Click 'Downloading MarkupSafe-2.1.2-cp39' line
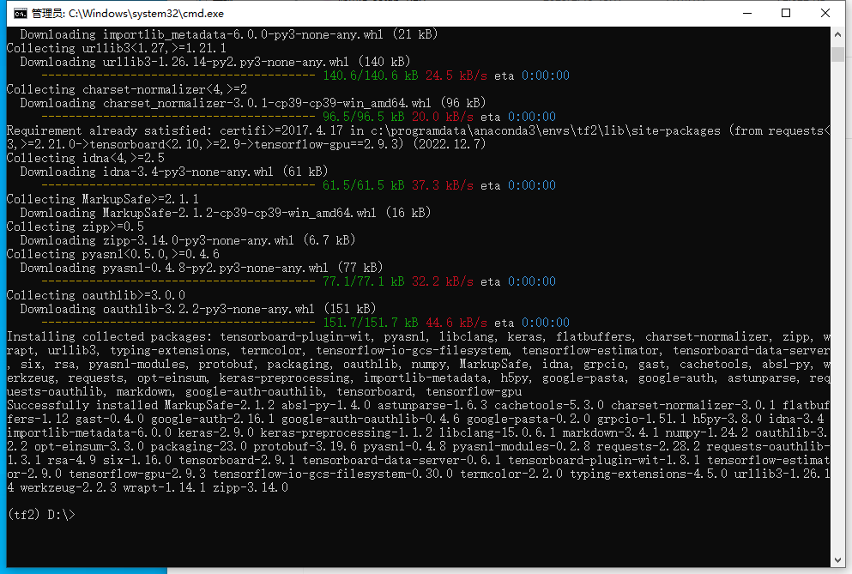The image size is (852, 574). click(226, 213)
